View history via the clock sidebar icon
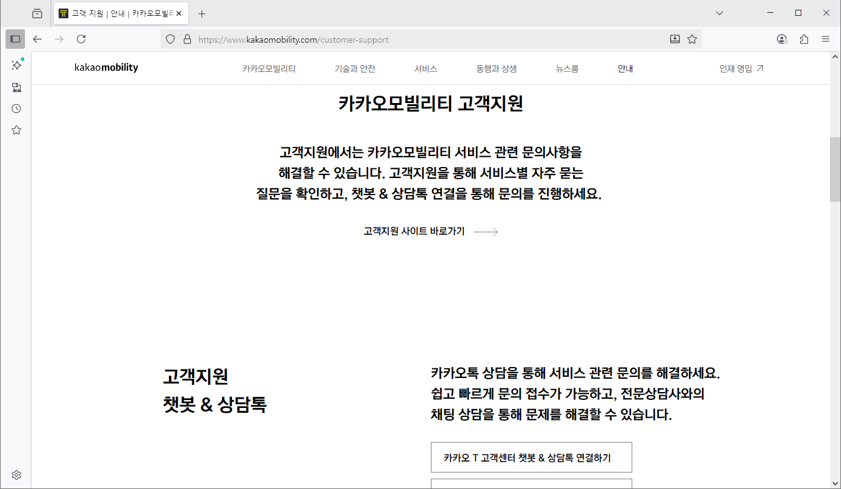 pos(16,109)
